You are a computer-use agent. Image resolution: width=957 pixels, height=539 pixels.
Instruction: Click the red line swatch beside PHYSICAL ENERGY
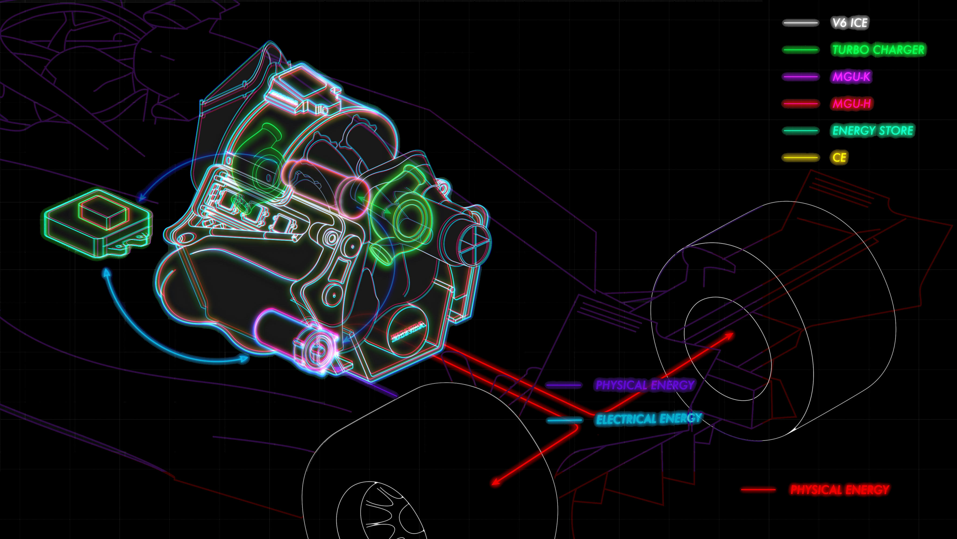[x=758, y=490]
